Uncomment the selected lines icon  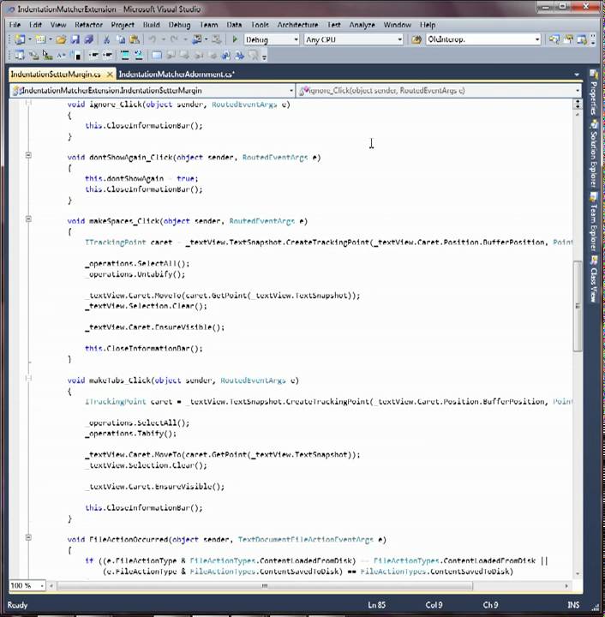click(x=139, y=56)
